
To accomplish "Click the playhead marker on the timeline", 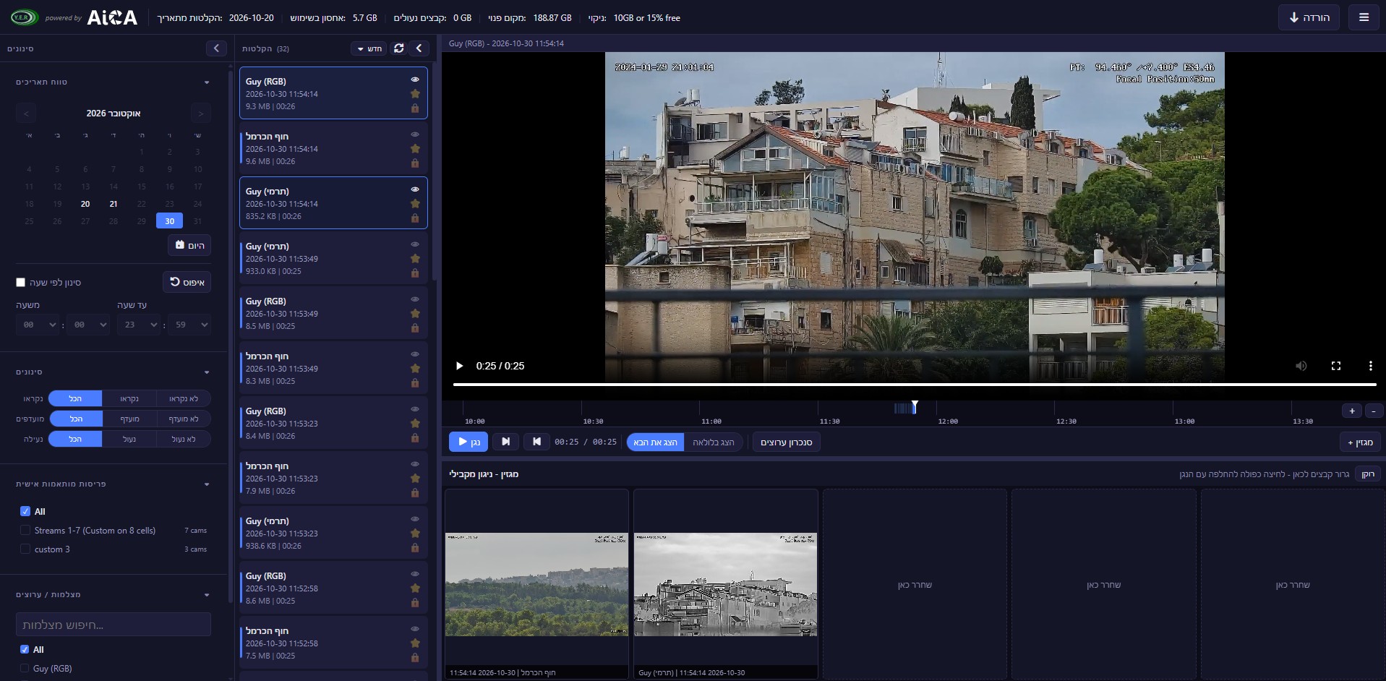I will click(x=915, y=406).
